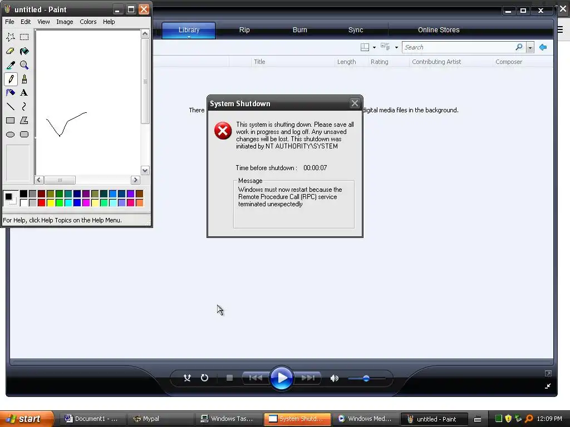Toggle repeat in Media Player
This screenshot has width=570, height=427.
(x=205, y=378)
